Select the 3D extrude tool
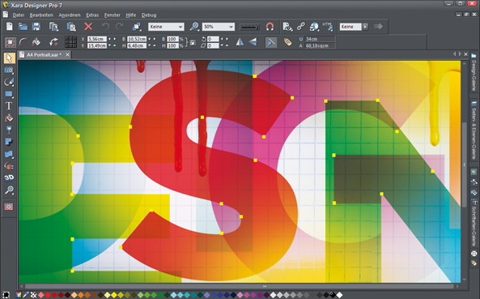This screenshot has height=299, width=480. (9, 177)
